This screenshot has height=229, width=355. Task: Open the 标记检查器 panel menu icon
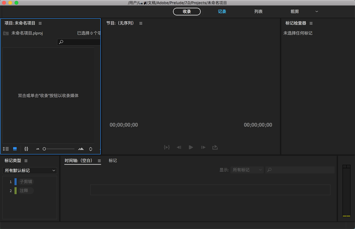click(x=311, y=23)
